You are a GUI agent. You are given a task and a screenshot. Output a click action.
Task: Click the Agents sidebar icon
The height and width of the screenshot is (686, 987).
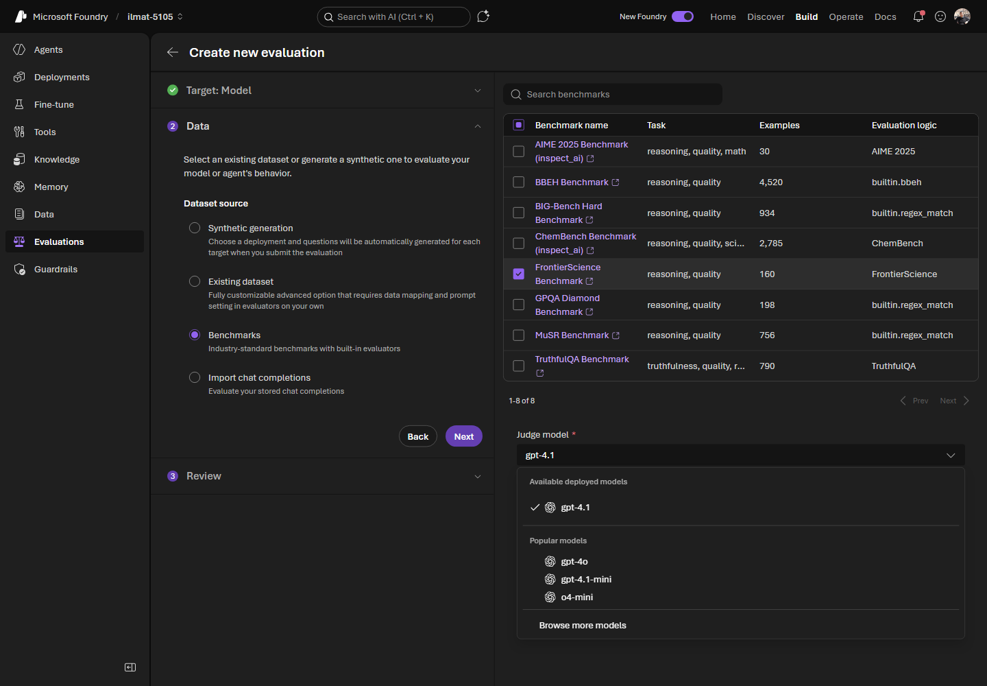(x=19, y=49)
